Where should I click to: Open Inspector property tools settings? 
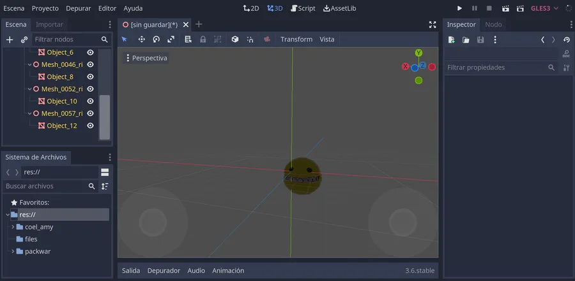click(567, 68)
